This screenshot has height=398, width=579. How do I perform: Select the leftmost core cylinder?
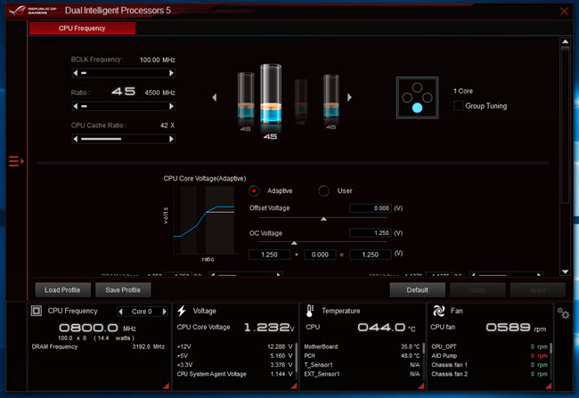point(246,95)
